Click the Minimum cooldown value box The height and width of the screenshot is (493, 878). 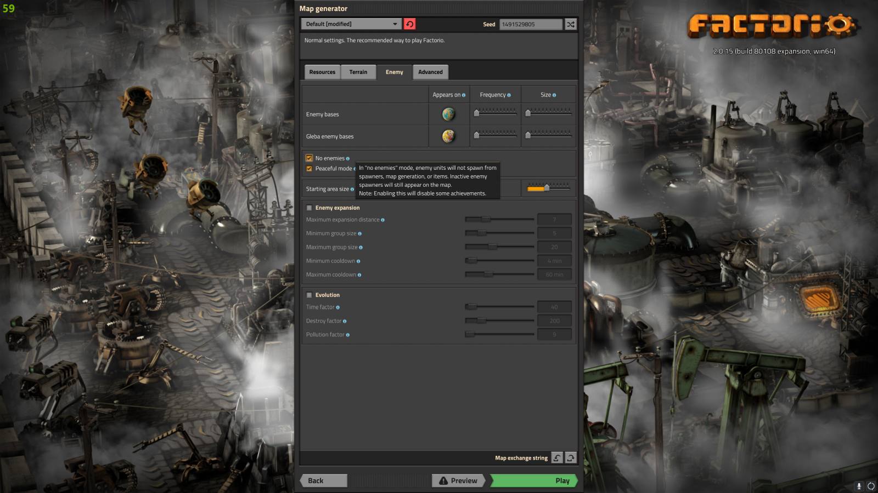tap(554, 261)
